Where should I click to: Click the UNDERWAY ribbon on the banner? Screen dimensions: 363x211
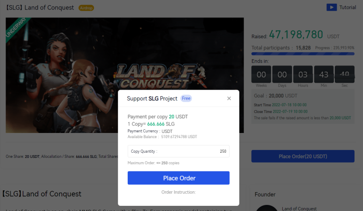(x=17, y=29)
